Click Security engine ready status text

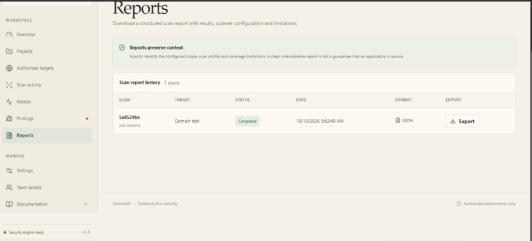[x=26, y=232]
